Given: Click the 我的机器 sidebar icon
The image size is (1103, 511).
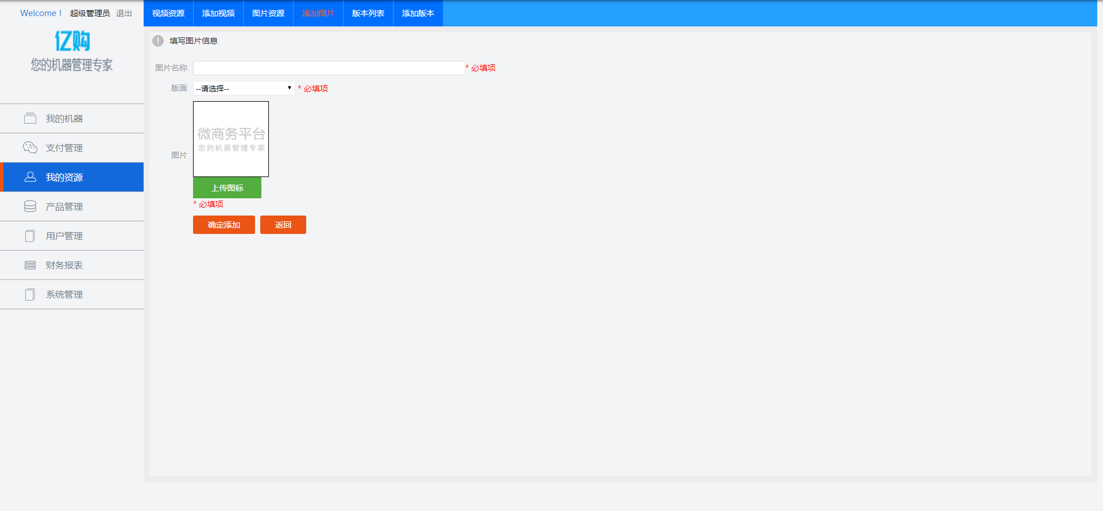Looking at the screenshot, I should click(30, 118).
